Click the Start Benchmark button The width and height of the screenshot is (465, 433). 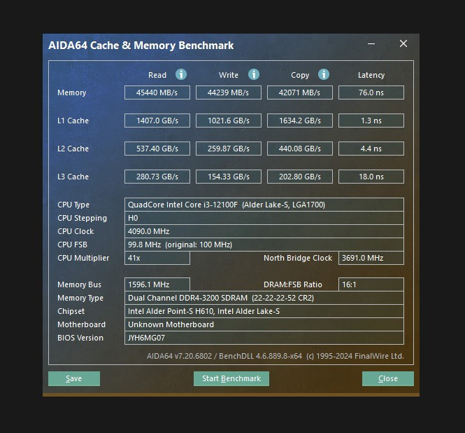click(231, 378)
